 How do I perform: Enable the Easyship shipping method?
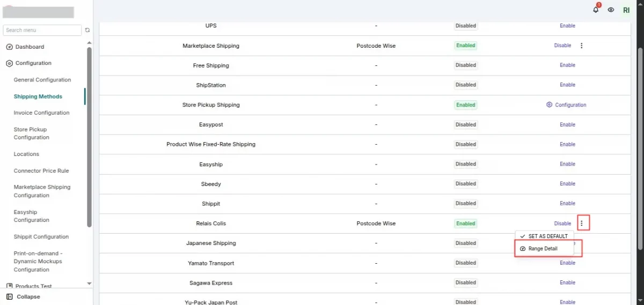click(567, 164)
